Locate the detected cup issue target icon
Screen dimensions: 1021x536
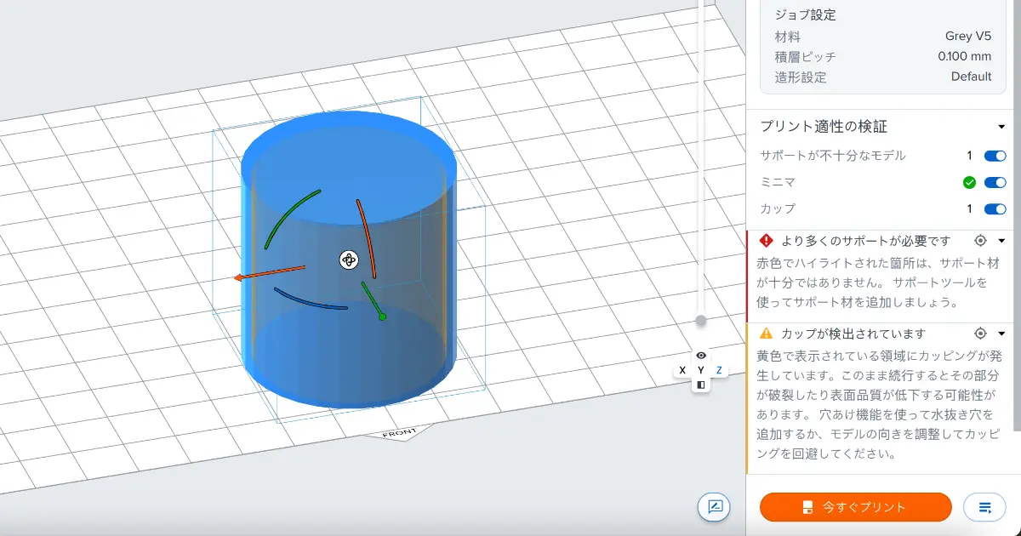[980, 334]
